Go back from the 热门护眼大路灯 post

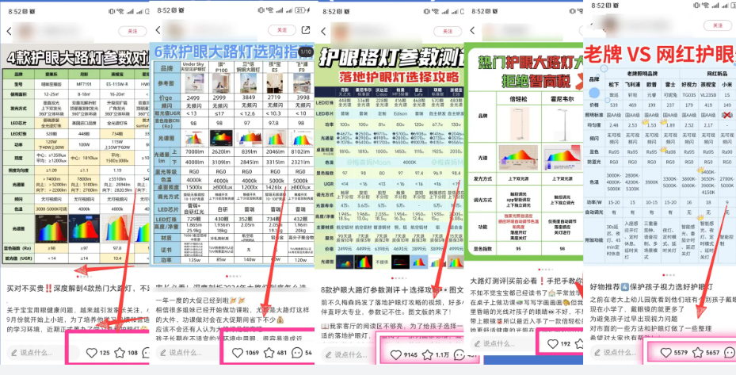point(472,31)
